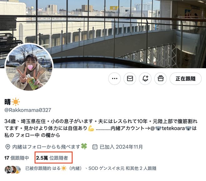Click the 已加入 2024年11月 join date text
This screenshot has width=206, height=181.
tap(121, 147)
